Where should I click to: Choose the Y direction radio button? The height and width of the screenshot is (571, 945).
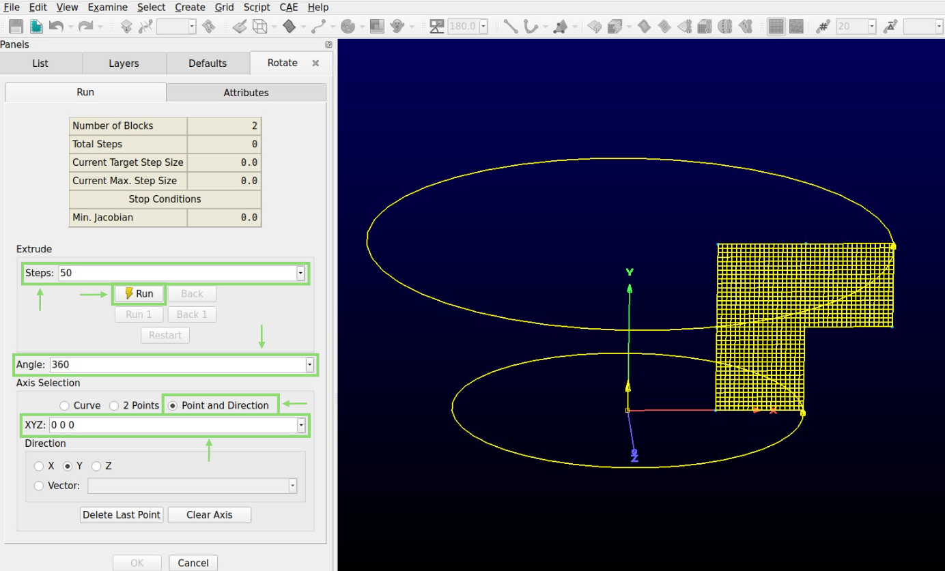point(68,467)
